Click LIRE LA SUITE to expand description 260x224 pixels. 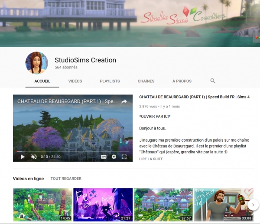(151, 159)
